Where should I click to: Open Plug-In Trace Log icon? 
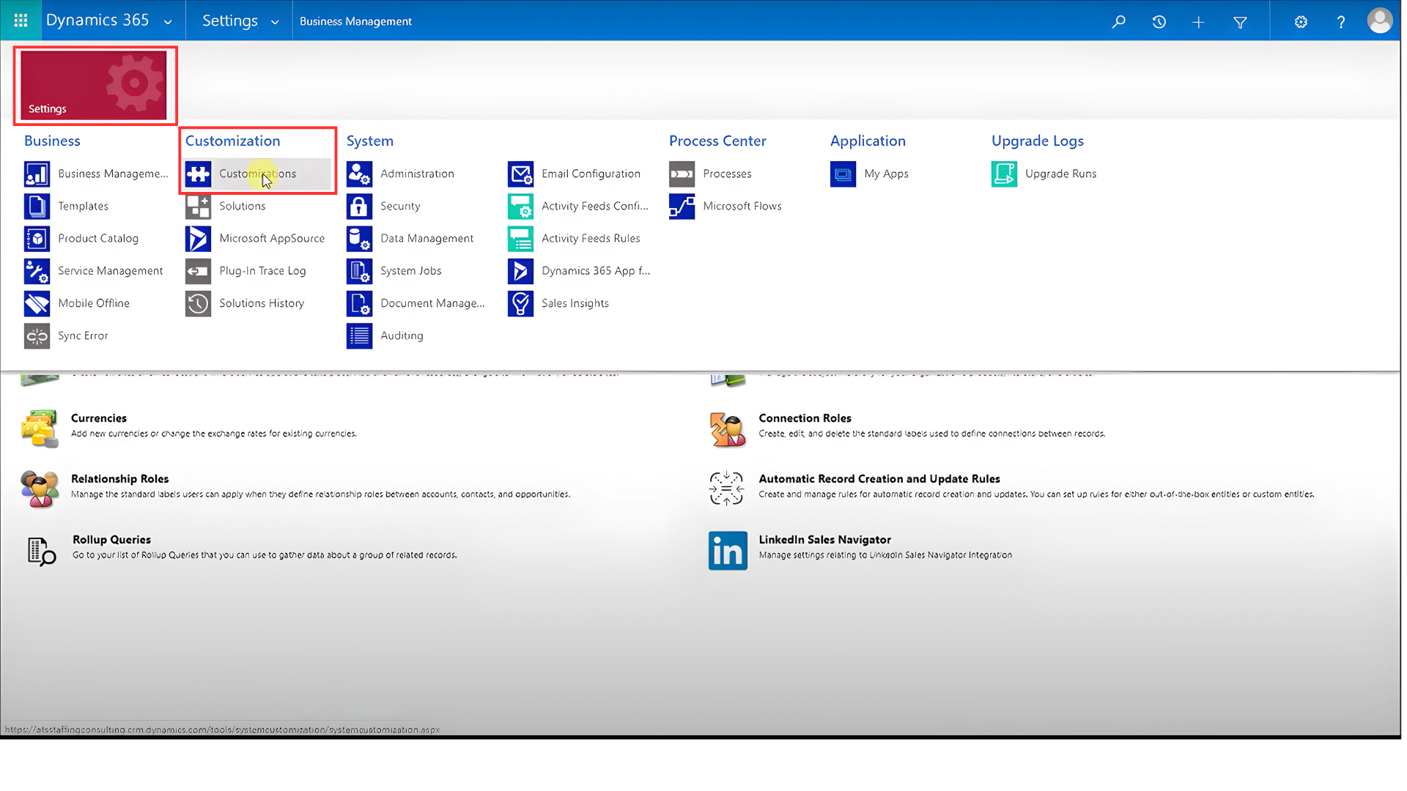(198, 271)
